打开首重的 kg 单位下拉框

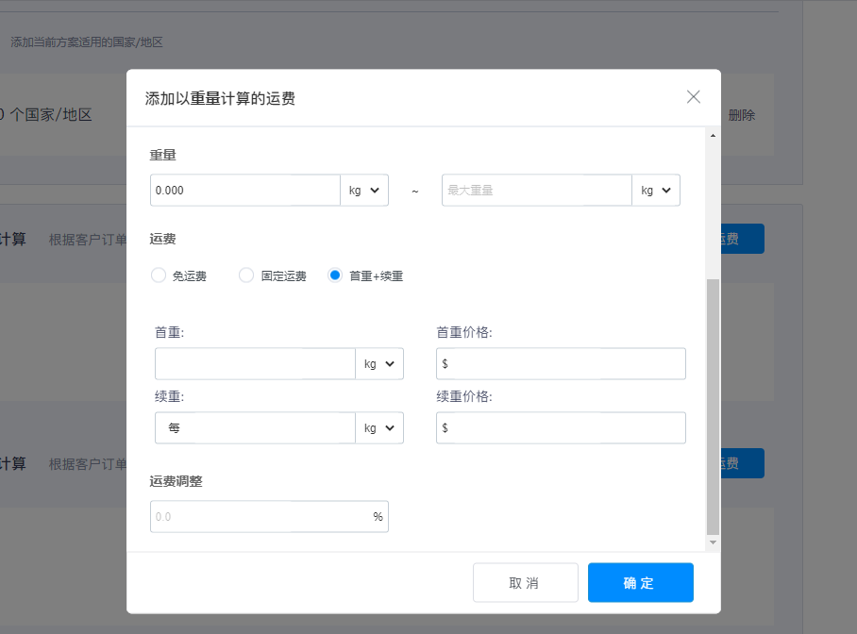(379, 363)
